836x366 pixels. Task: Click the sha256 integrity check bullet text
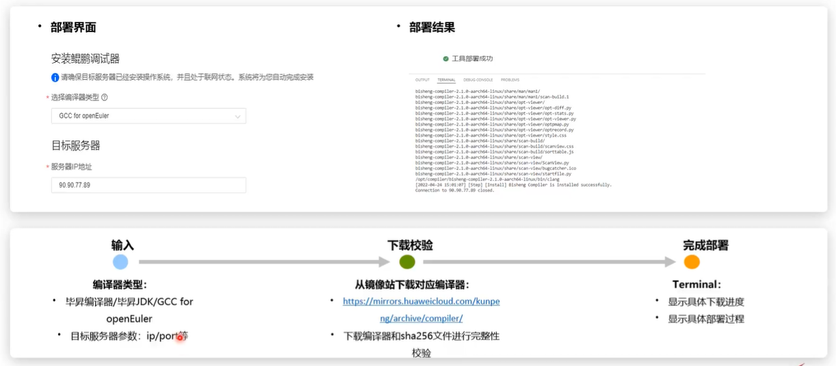click(421, 344)
